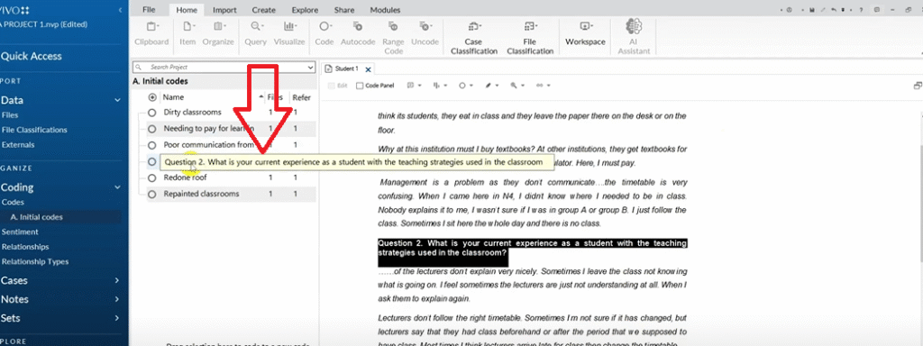Open File Classifications in sidebar
This screenshot has height=346, width=923.
(34, 130)
